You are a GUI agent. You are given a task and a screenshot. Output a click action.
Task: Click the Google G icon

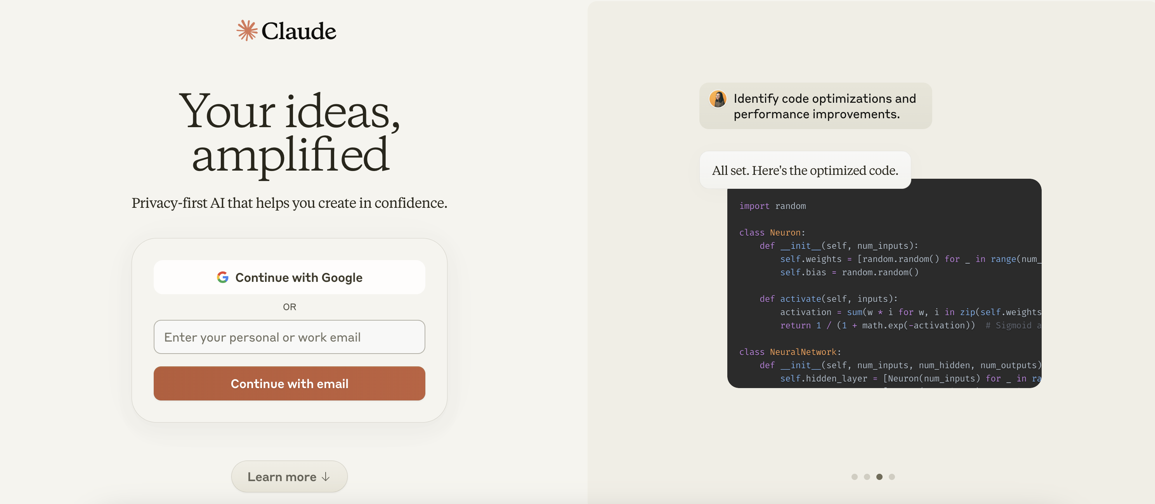pyautogui.click(x=223, y=277)
